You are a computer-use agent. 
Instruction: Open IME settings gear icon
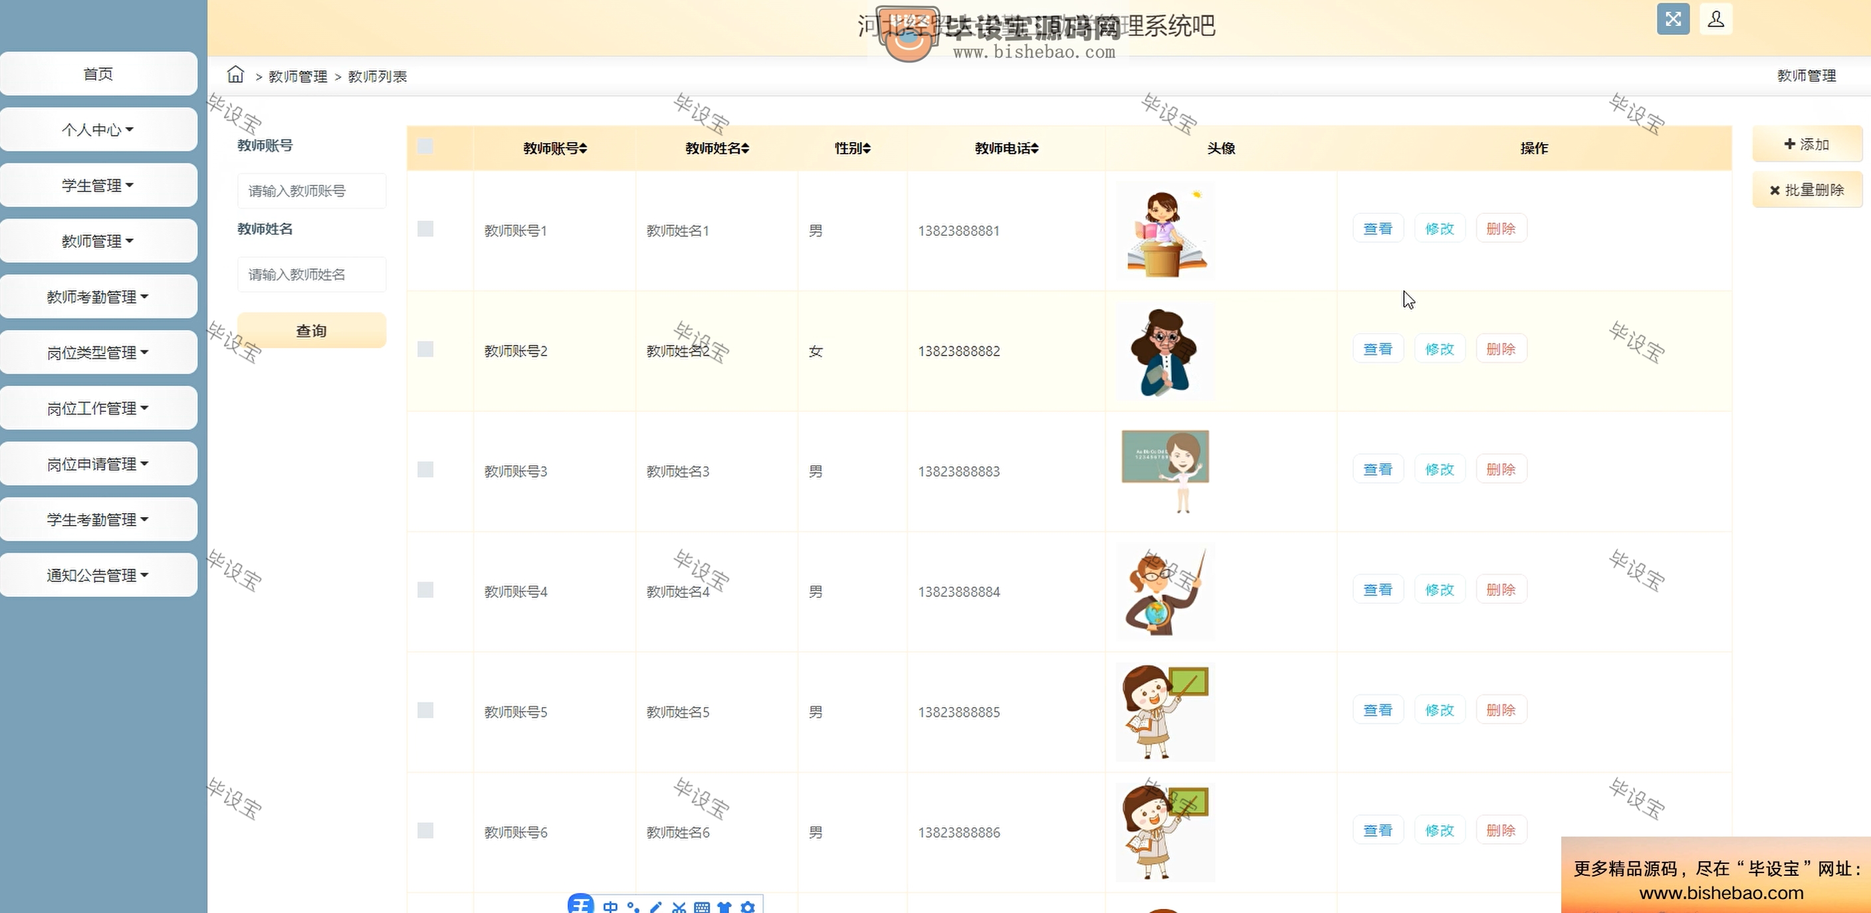coord(747,906)
